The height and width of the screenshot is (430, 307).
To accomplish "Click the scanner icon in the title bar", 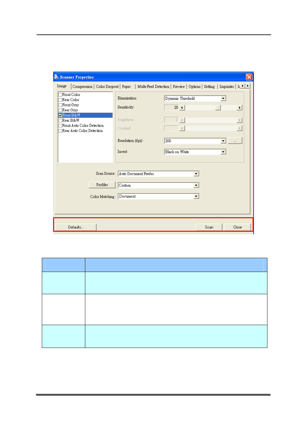I will 56,77.
